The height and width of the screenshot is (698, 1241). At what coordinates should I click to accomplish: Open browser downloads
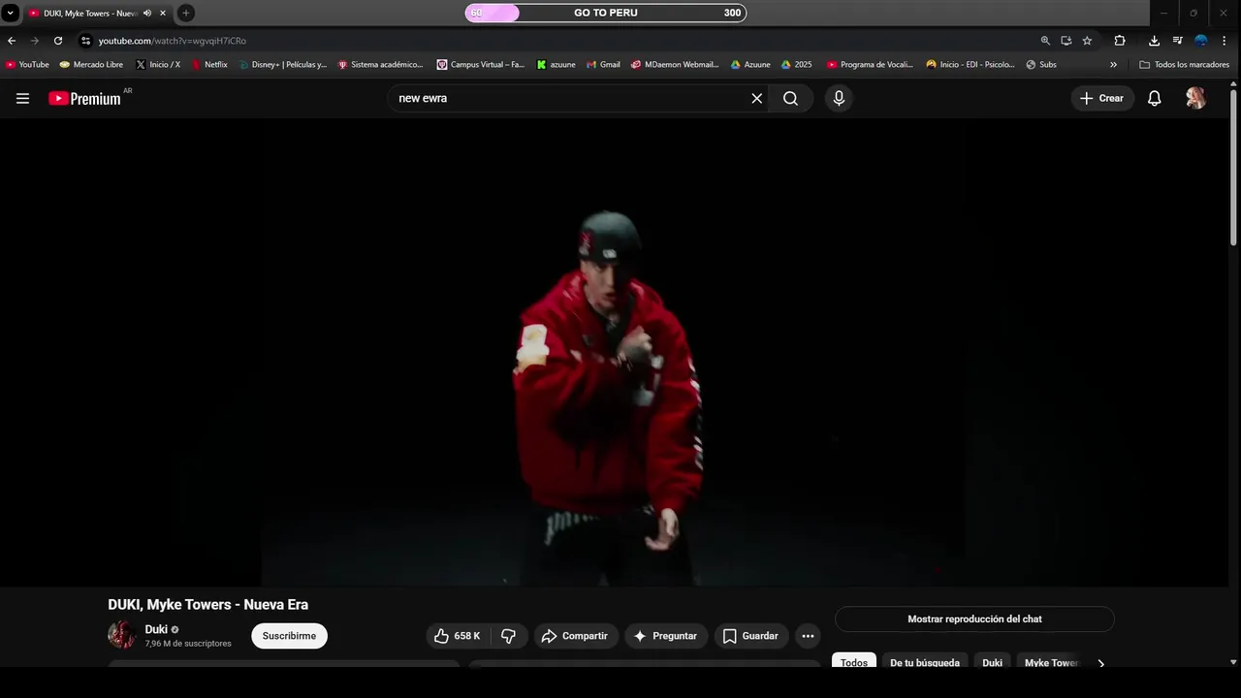(1154, 41)
